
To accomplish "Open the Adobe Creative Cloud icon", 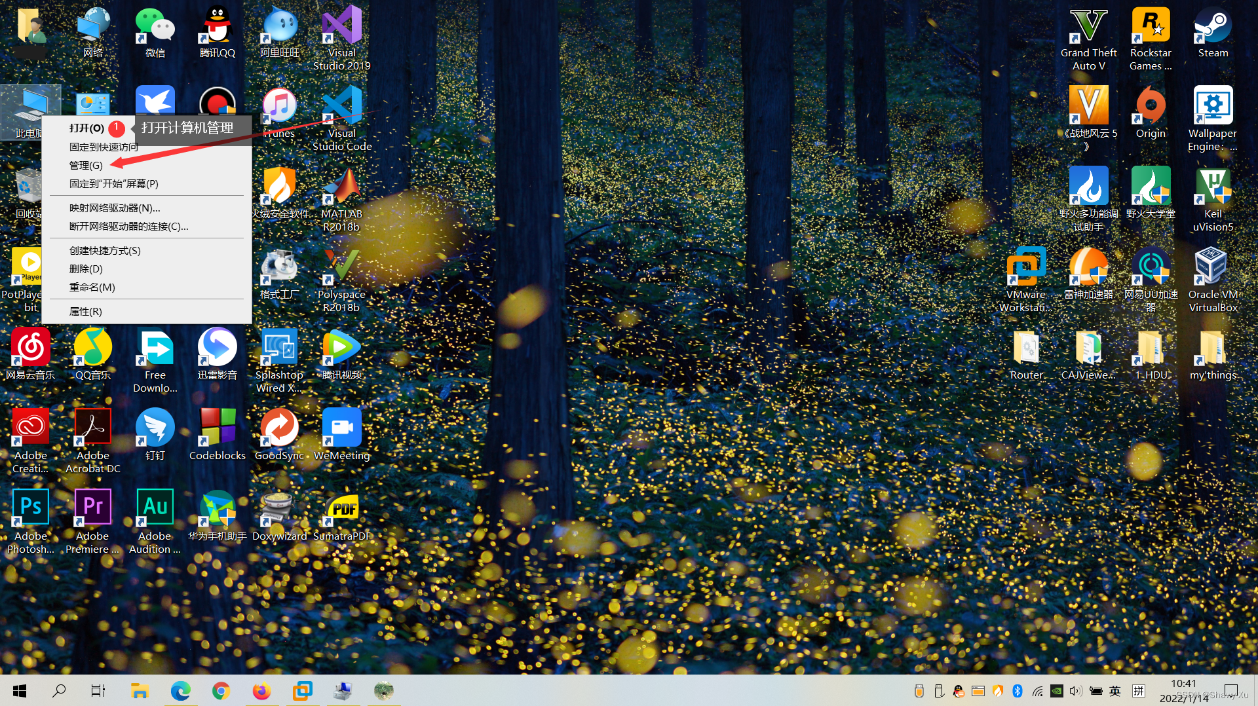I will coord(31,441).
